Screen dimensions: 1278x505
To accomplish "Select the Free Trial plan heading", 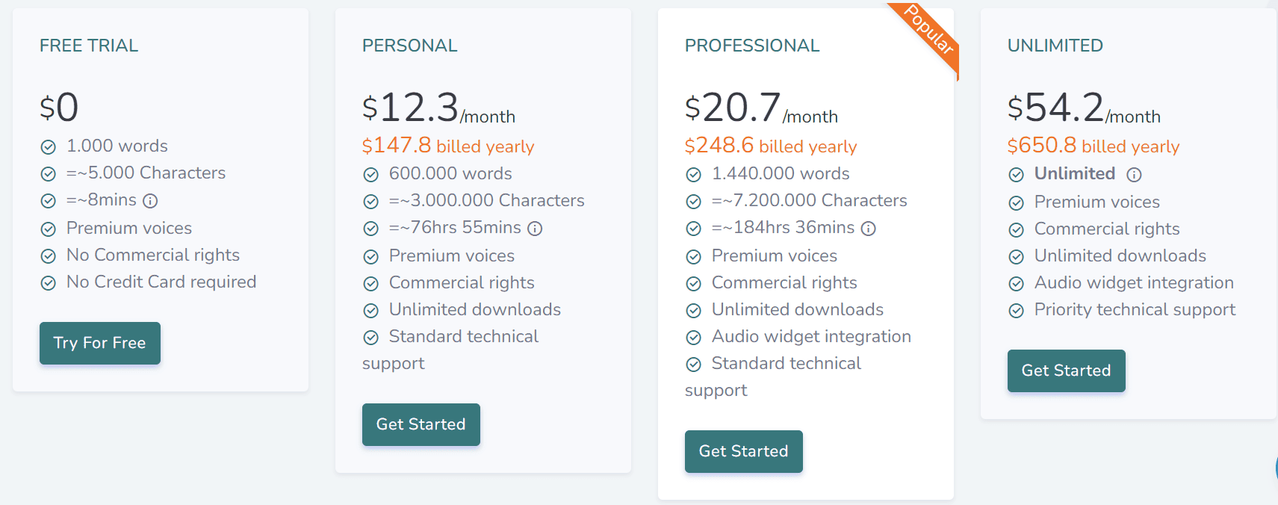I will tap(88, 45).
